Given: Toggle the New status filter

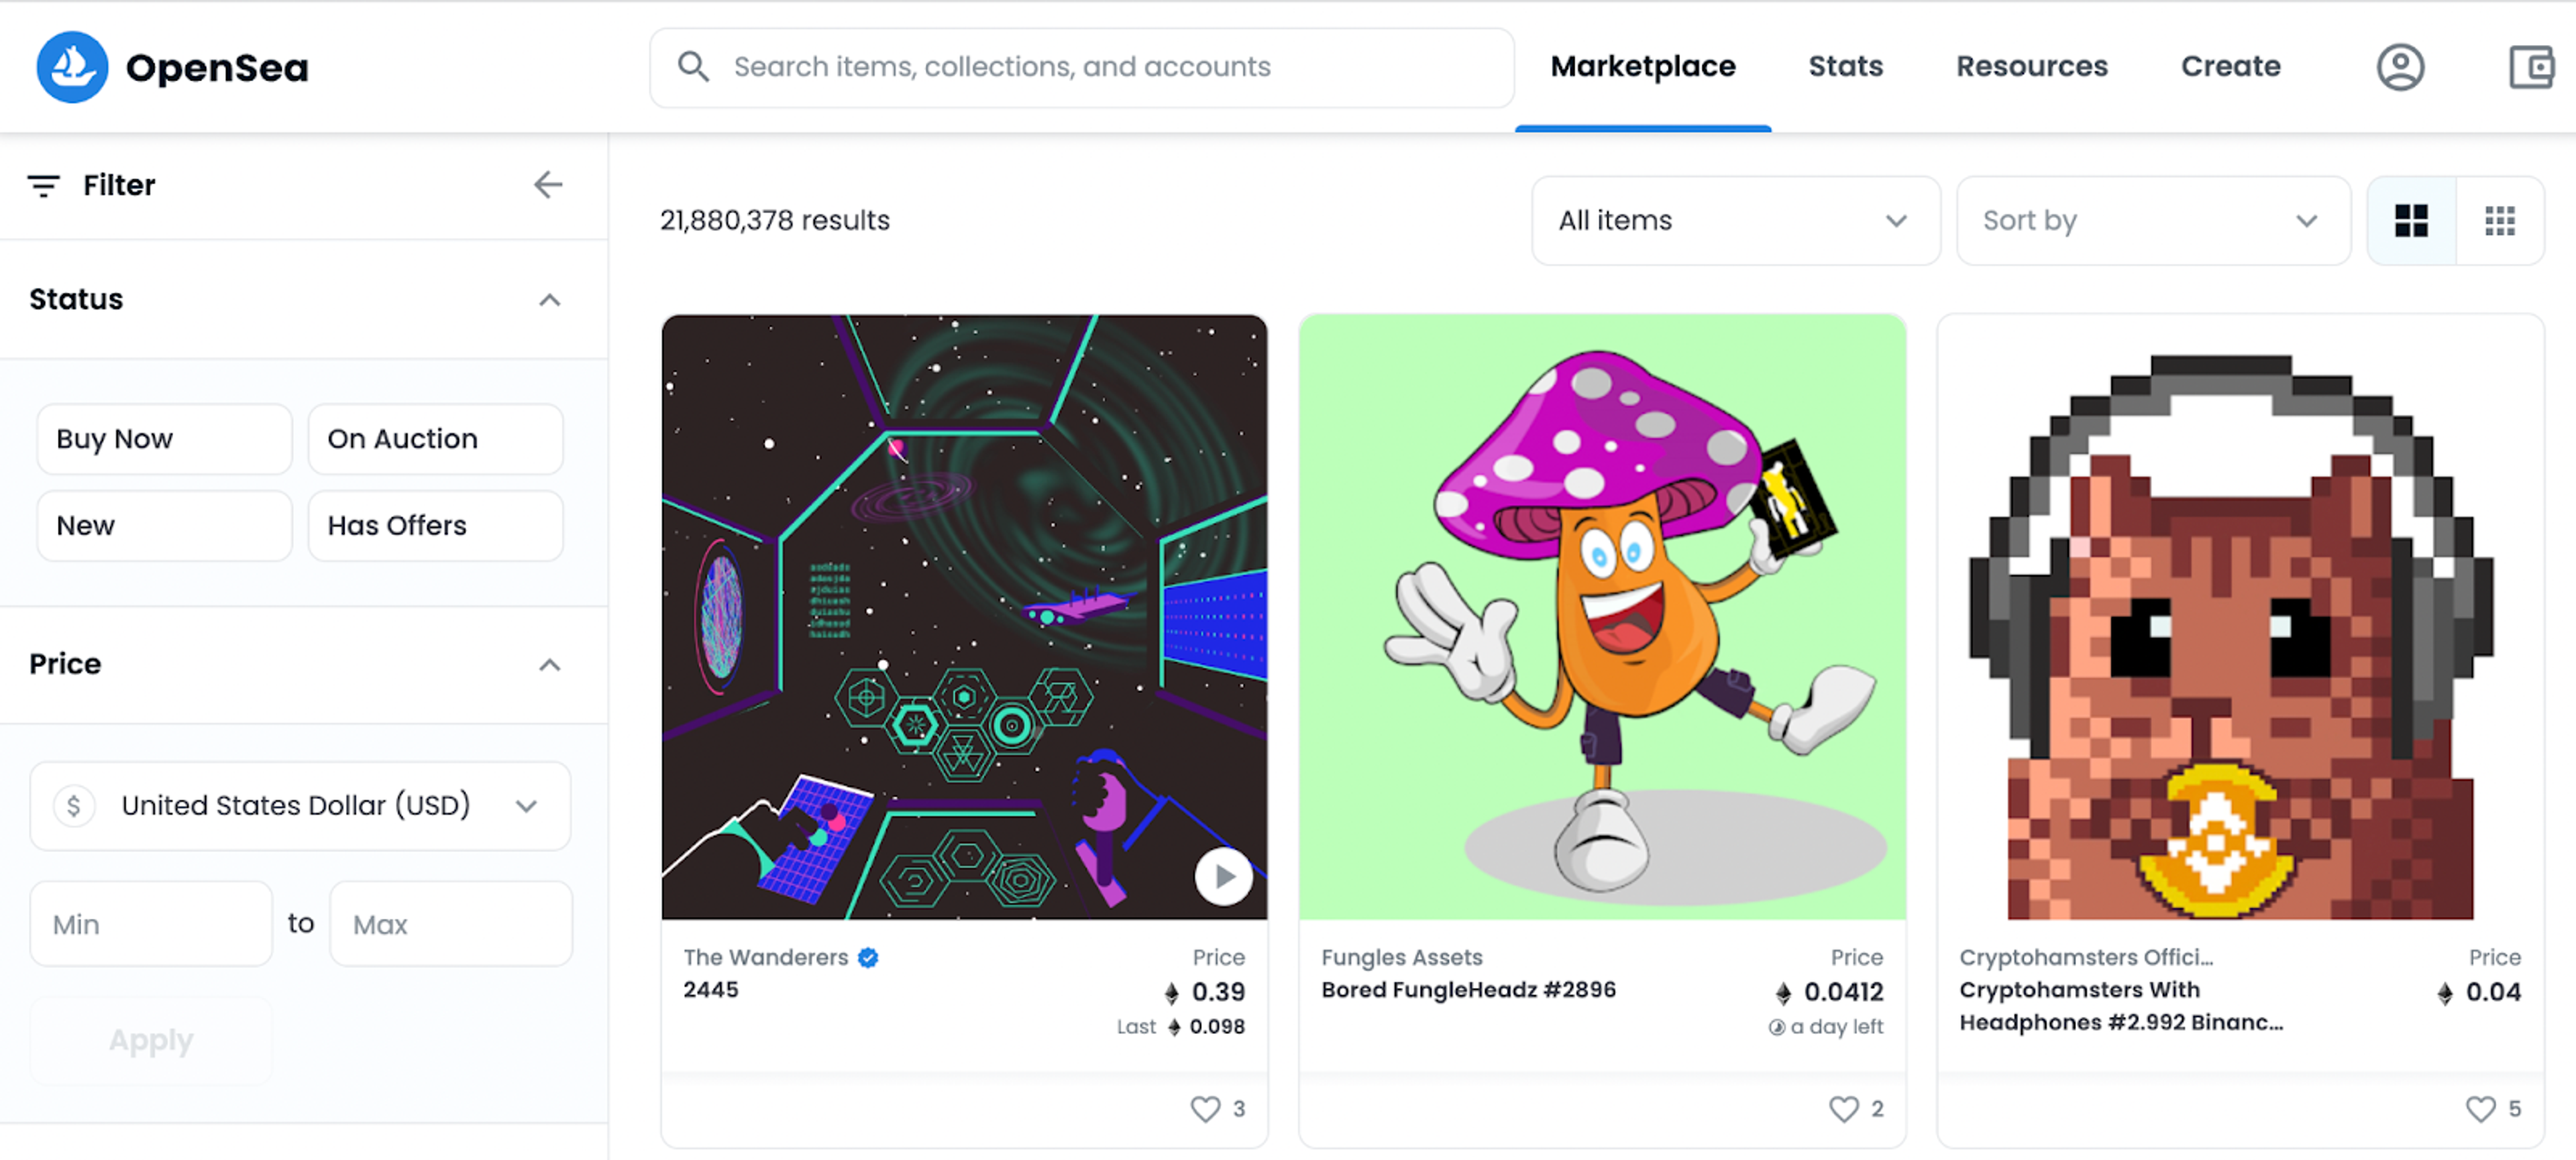Looking at the screenshot, I should point(164,526).
